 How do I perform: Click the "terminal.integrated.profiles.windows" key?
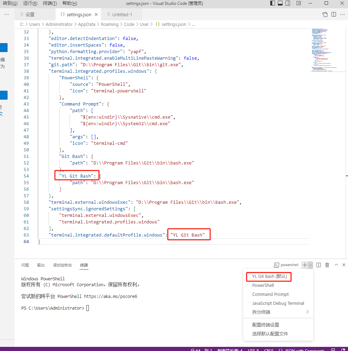tap(99, 71)
